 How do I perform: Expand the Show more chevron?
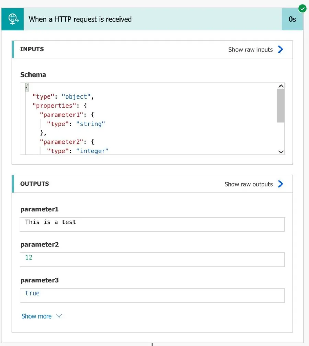click(59, 316)
